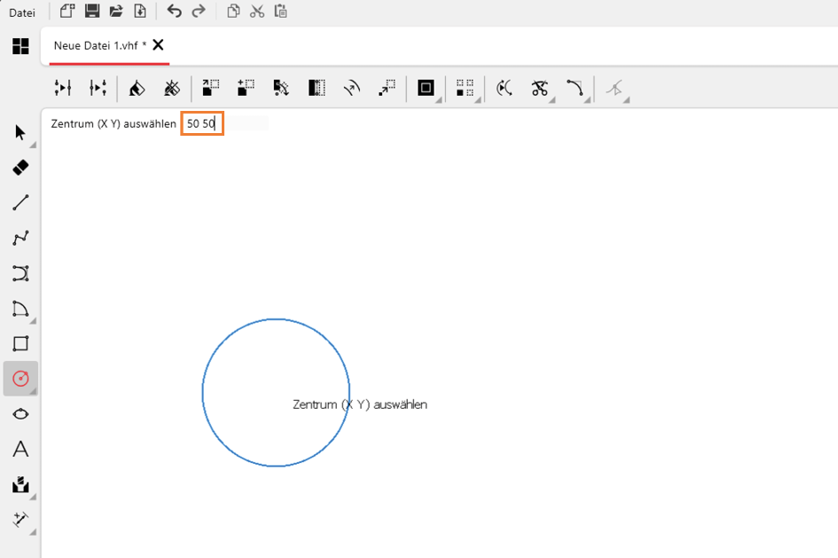Image resolution: width=838 pixels, height=558 pixels.
Task: Open the corner rounding curve tool
Action: coord(576,88)
